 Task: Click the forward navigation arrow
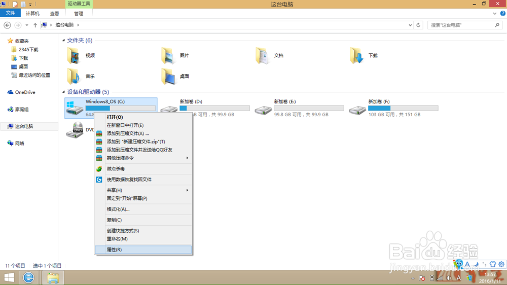click(18, 25)
